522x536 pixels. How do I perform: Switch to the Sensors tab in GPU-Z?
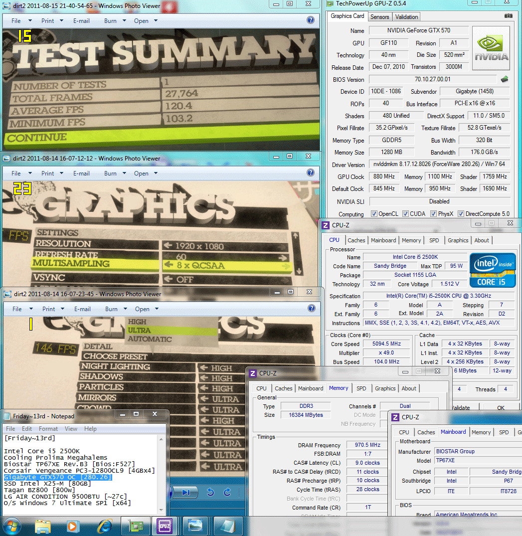(x=379, y=17)
